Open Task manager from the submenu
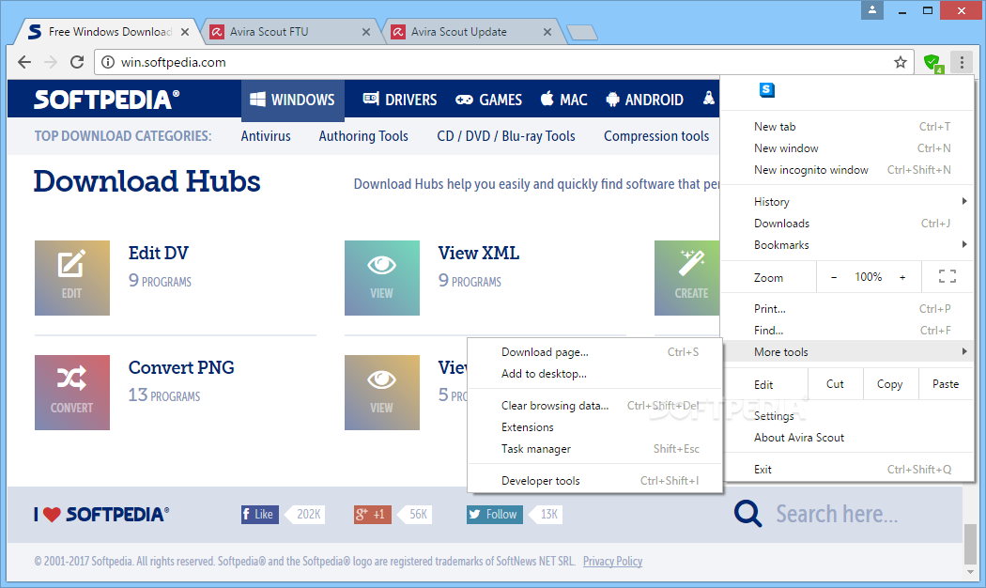The height and width of the screenshot is (588, 986). (x=594, y=448)
